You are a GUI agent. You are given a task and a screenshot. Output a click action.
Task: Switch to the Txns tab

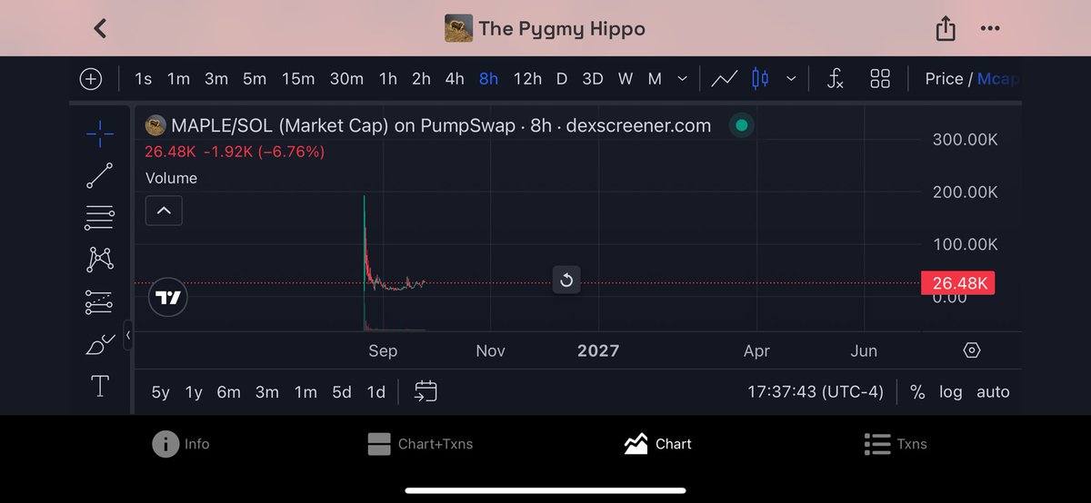[x=896, y=444]
